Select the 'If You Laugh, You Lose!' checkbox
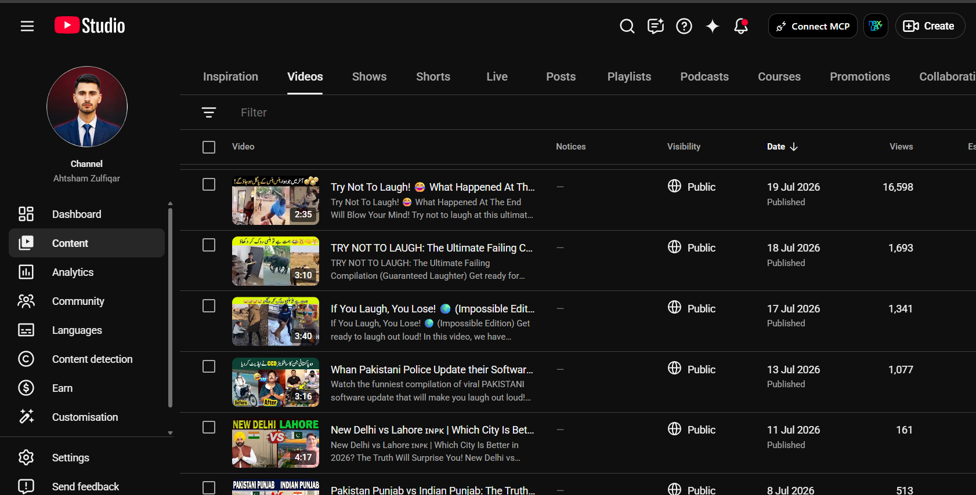The height and width of the screenshot is (495, 976). point(209,306)
